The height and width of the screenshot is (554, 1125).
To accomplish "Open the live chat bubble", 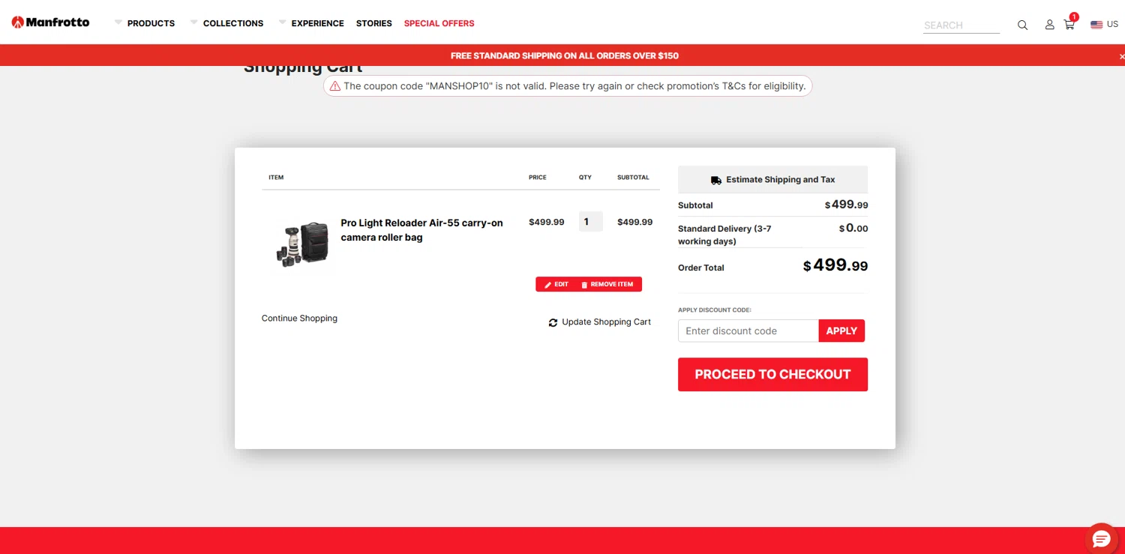I will 1101,538.
